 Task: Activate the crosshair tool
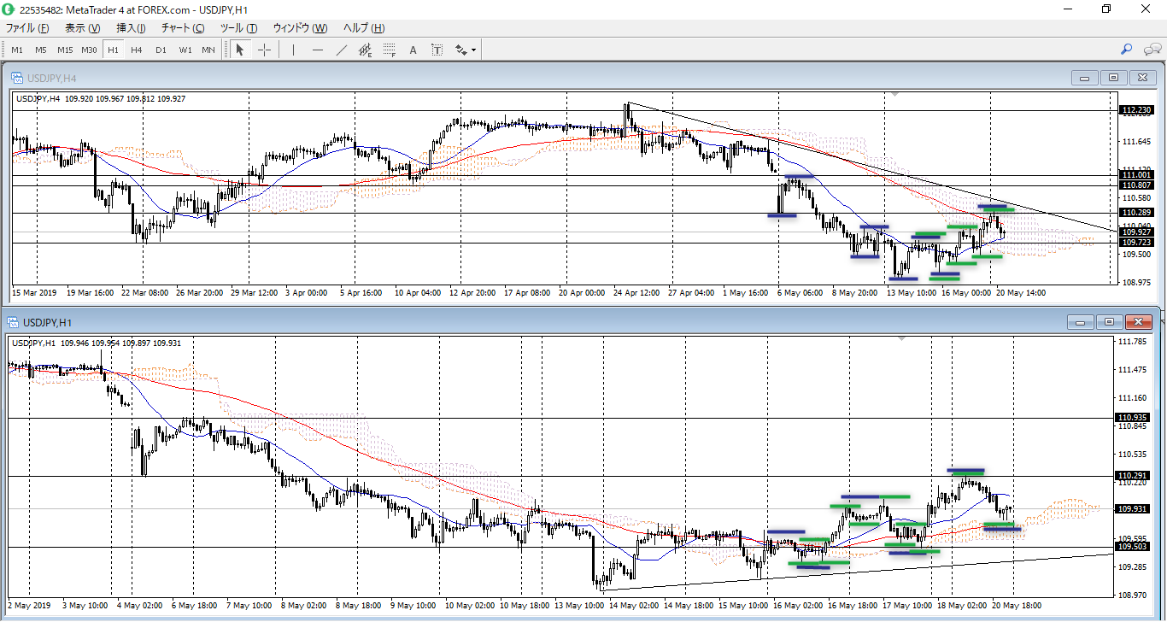click(265, 50)
